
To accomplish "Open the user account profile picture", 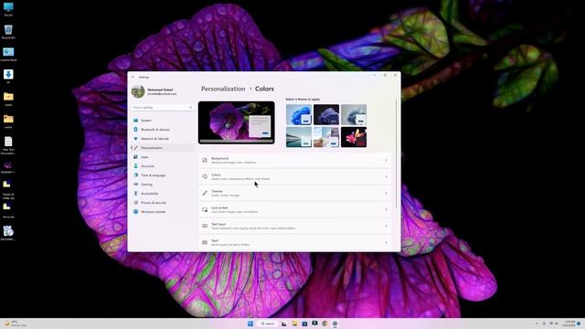I will click(138, 91).
